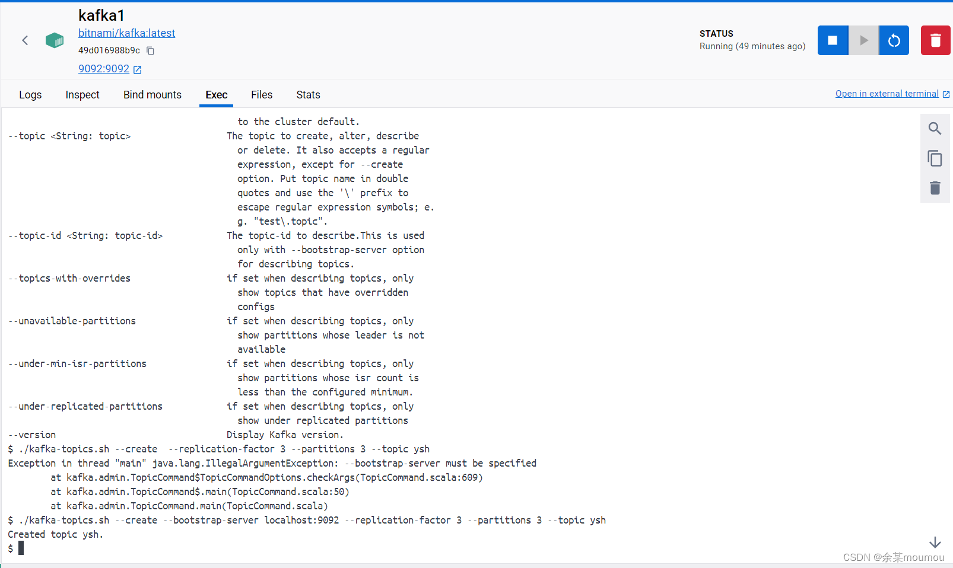This screenshot has width=953, height=568.
Task: Click the STATUS heading label
Action: point(716,34)
